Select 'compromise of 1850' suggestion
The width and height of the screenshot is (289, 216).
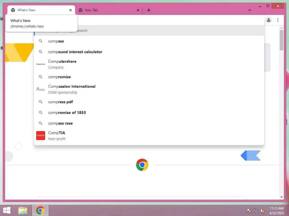pyautogui.click(x=149, y=112)
